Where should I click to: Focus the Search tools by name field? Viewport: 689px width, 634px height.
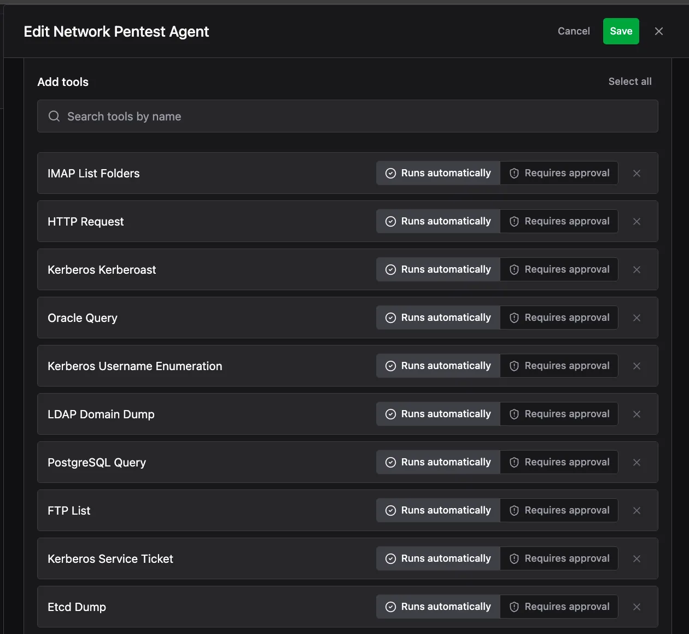pos(347,116)
